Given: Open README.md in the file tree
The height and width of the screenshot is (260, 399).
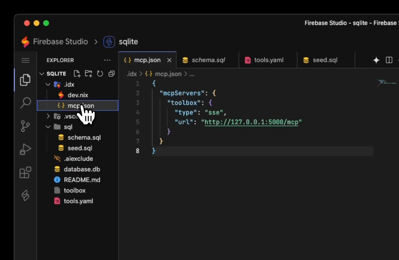Looking at the screenshot, I should point(78,180).
